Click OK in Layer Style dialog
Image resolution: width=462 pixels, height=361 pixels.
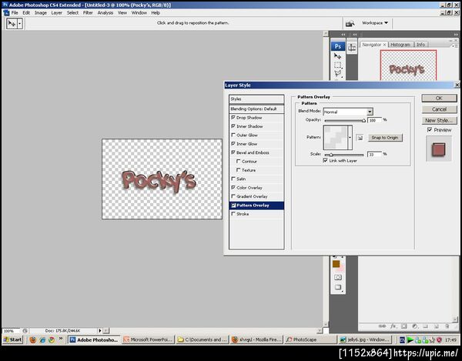439,98
